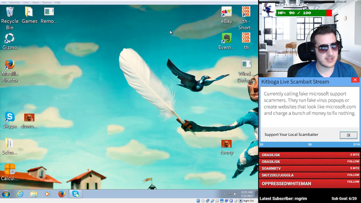Open the File menu of the VM window
Viewport: 361px width, 203px height.
4,2
